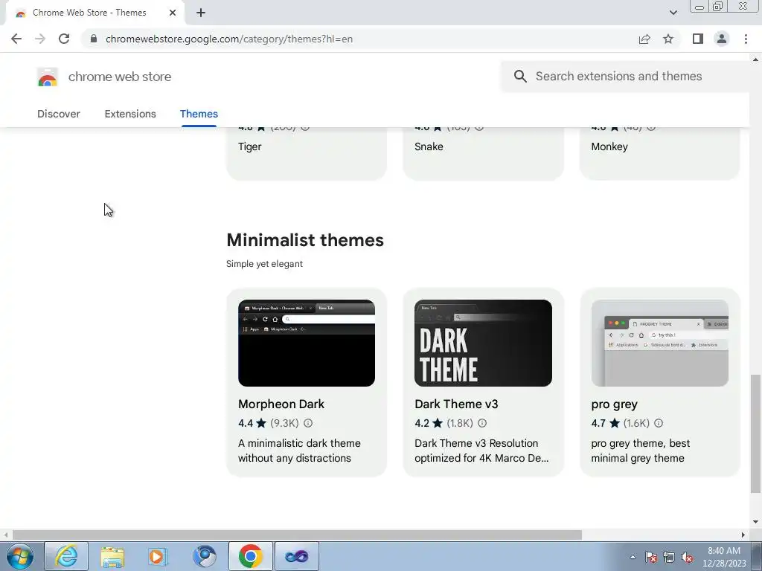
Task: Click the scroll right arrow
Action: pyautogui.click(x=743, y=535)
